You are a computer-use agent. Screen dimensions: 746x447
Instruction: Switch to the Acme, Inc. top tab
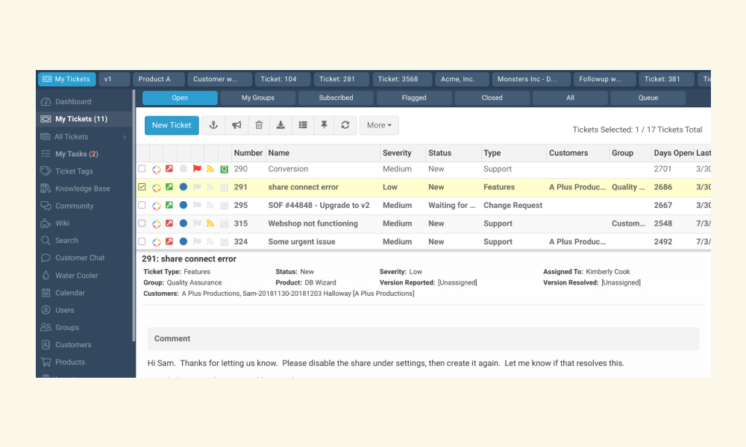pos(462,79)
